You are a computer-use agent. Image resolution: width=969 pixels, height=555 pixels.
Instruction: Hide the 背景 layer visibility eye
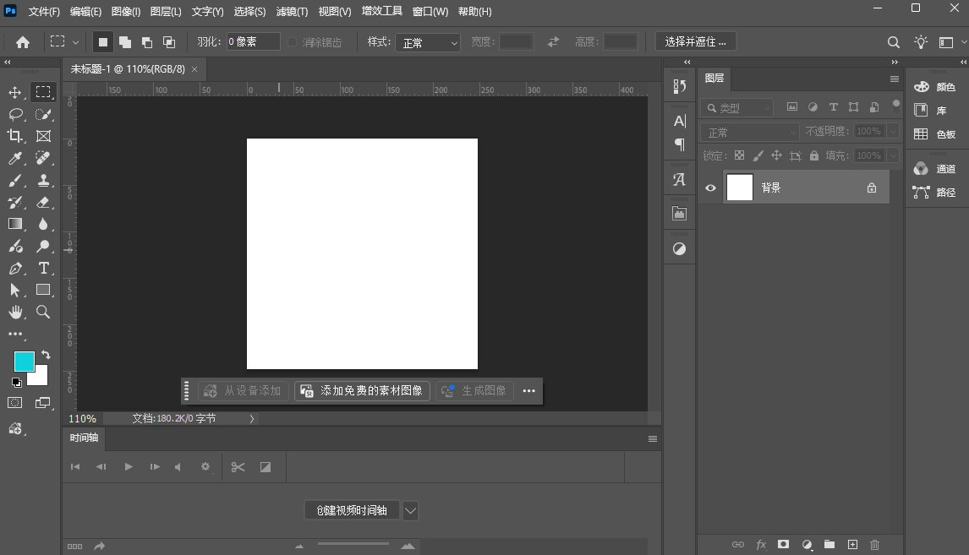click(x=710, y=188)
